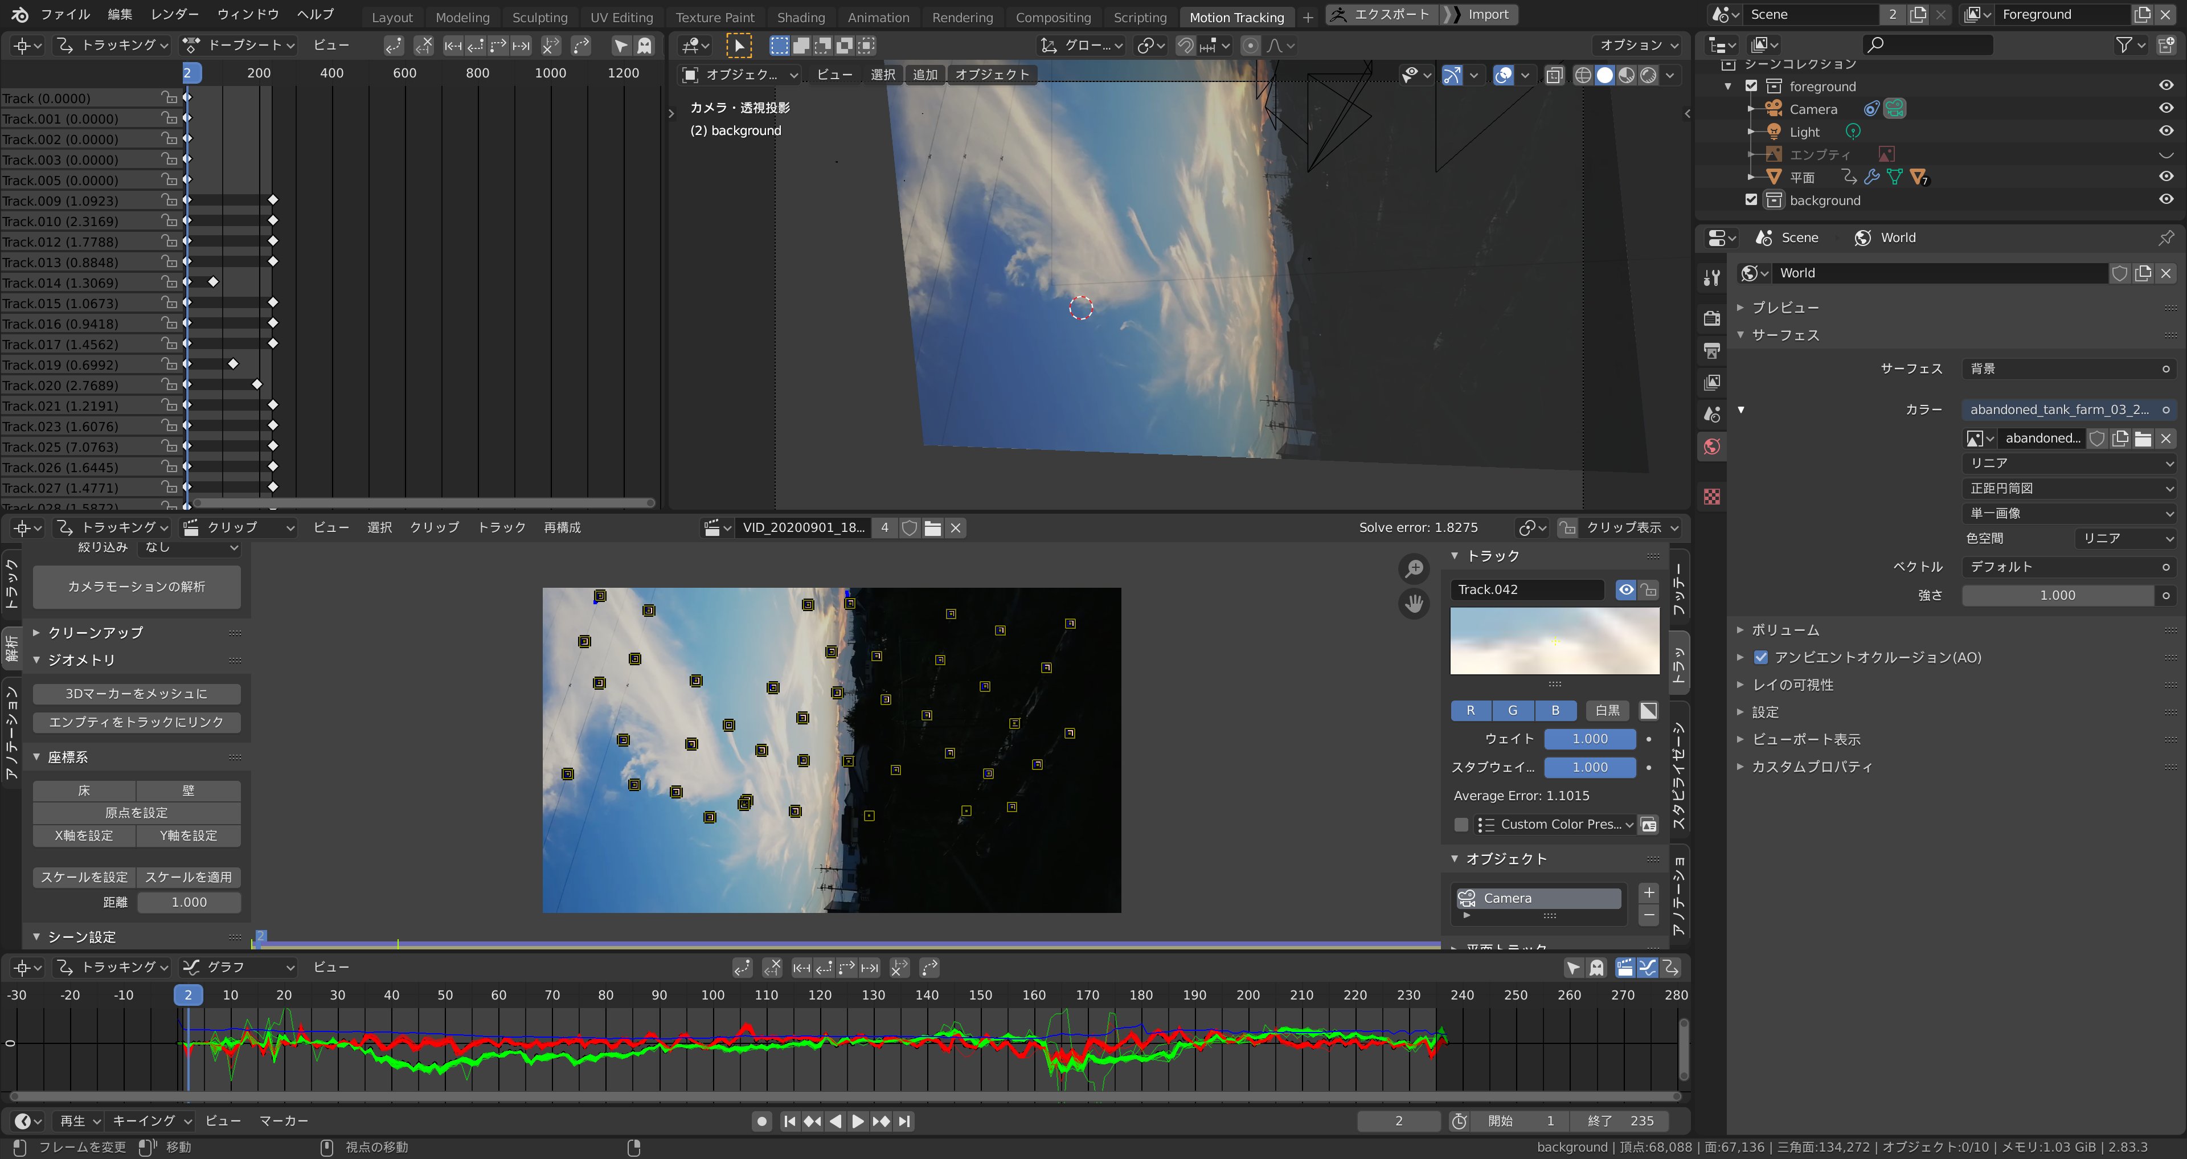
Task: Open the レンダー menu
Action: tap(174, 14)
